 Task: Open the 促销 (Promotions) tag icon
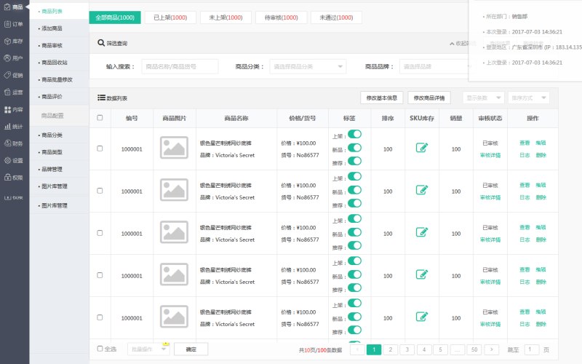click(7, 75)
